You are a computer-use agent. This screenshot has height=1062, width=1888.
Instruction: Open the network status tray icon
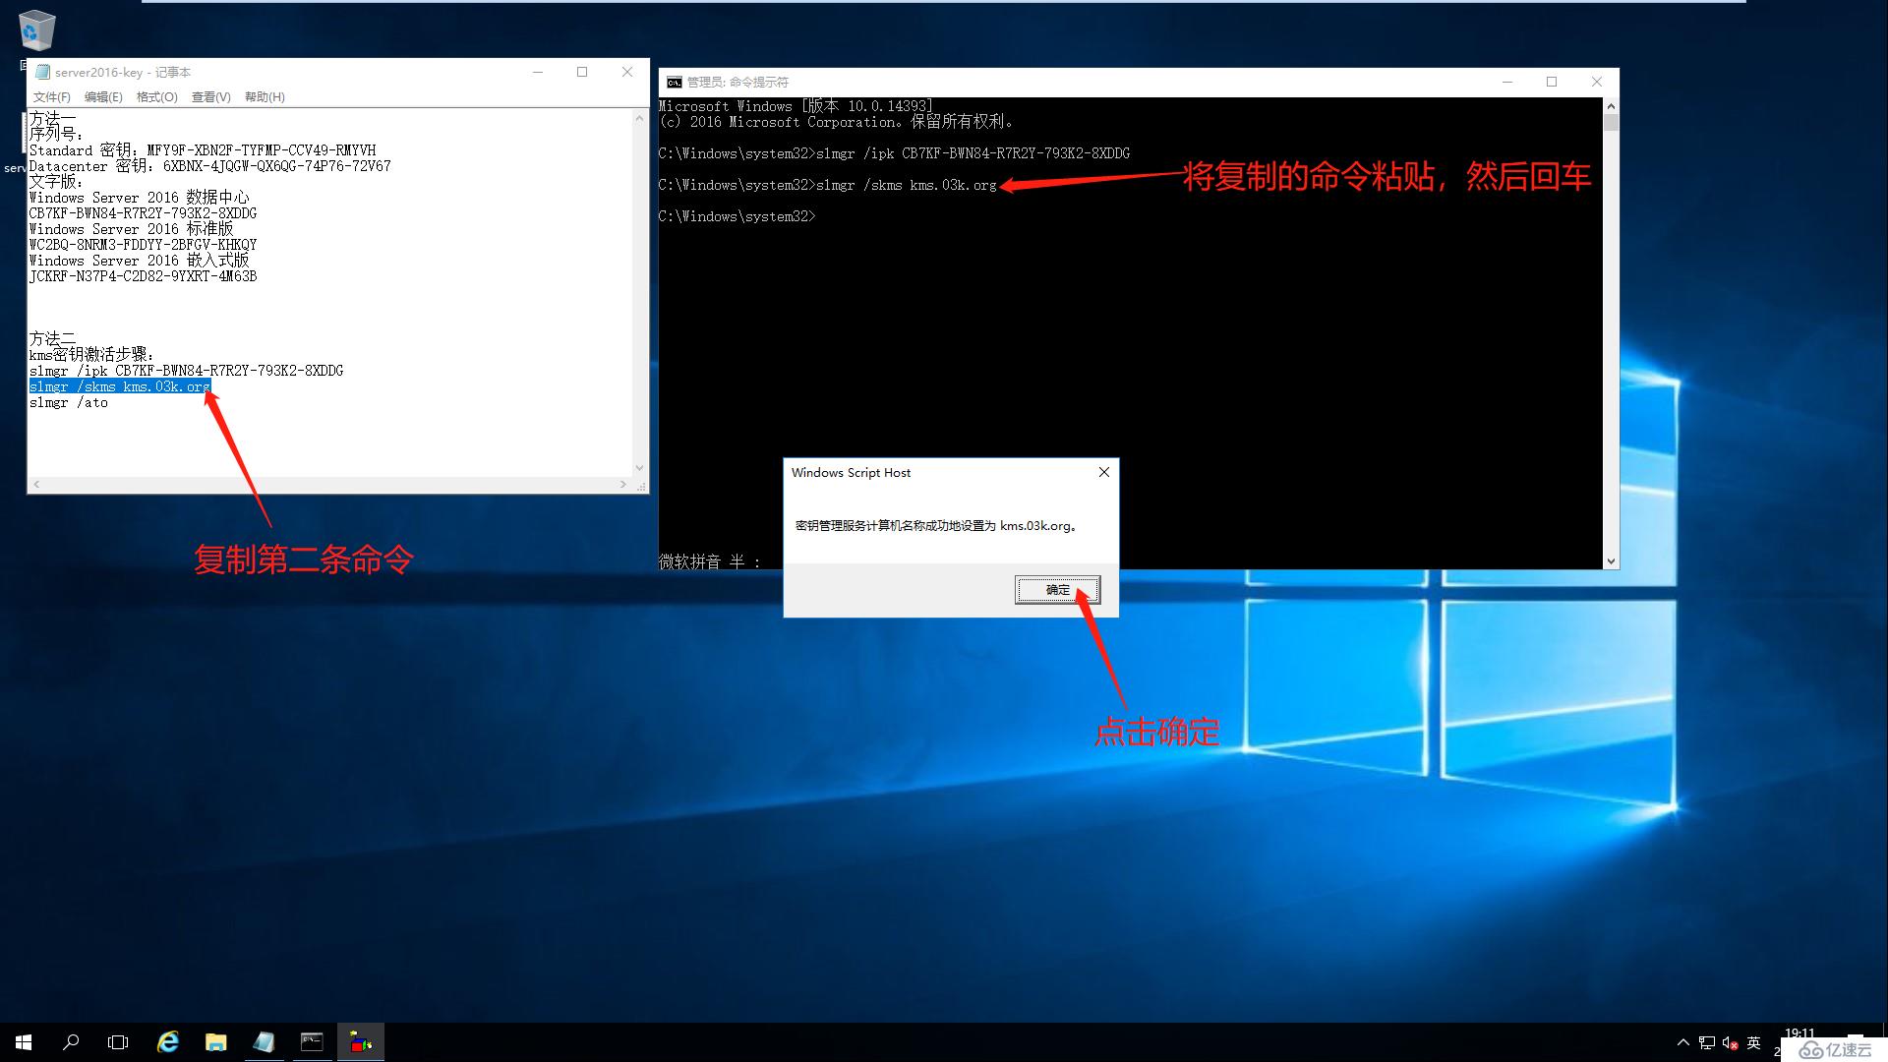coord(1707,1042)
